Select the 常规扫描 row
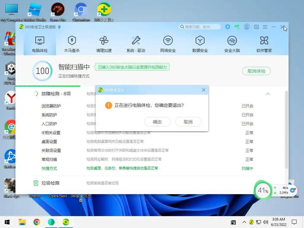304x228 pixels. pyautogui.click(x=147, y=159)
